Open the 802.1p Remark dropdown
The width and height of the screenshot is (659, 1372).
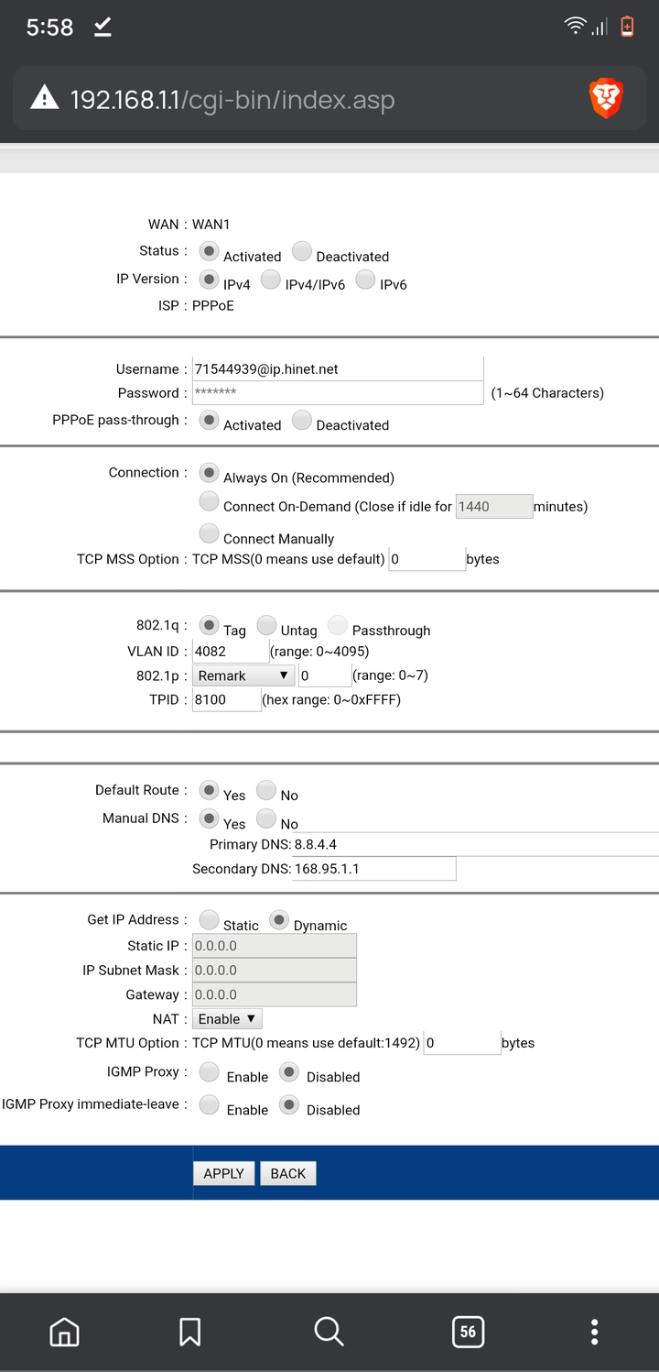point(243,675)
